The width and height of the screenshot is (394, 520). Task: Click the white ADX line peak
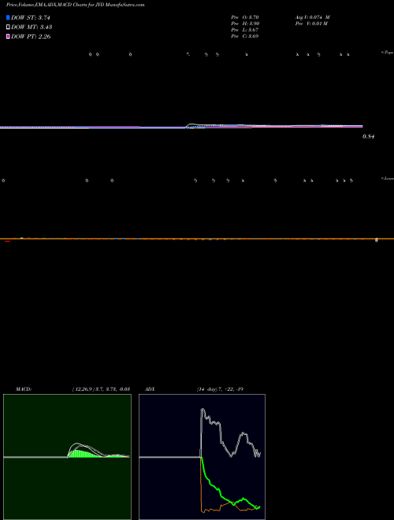point(203,411)
